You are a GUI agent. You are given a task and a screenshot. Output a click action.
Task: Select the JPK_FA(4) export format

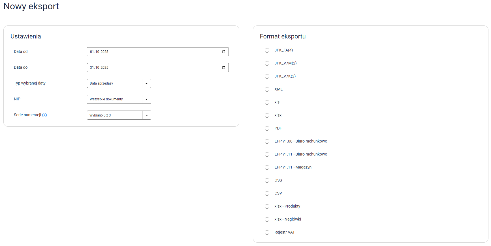267,50
